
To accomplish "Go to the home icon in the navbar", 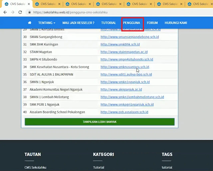I will (x=30, y=23).
